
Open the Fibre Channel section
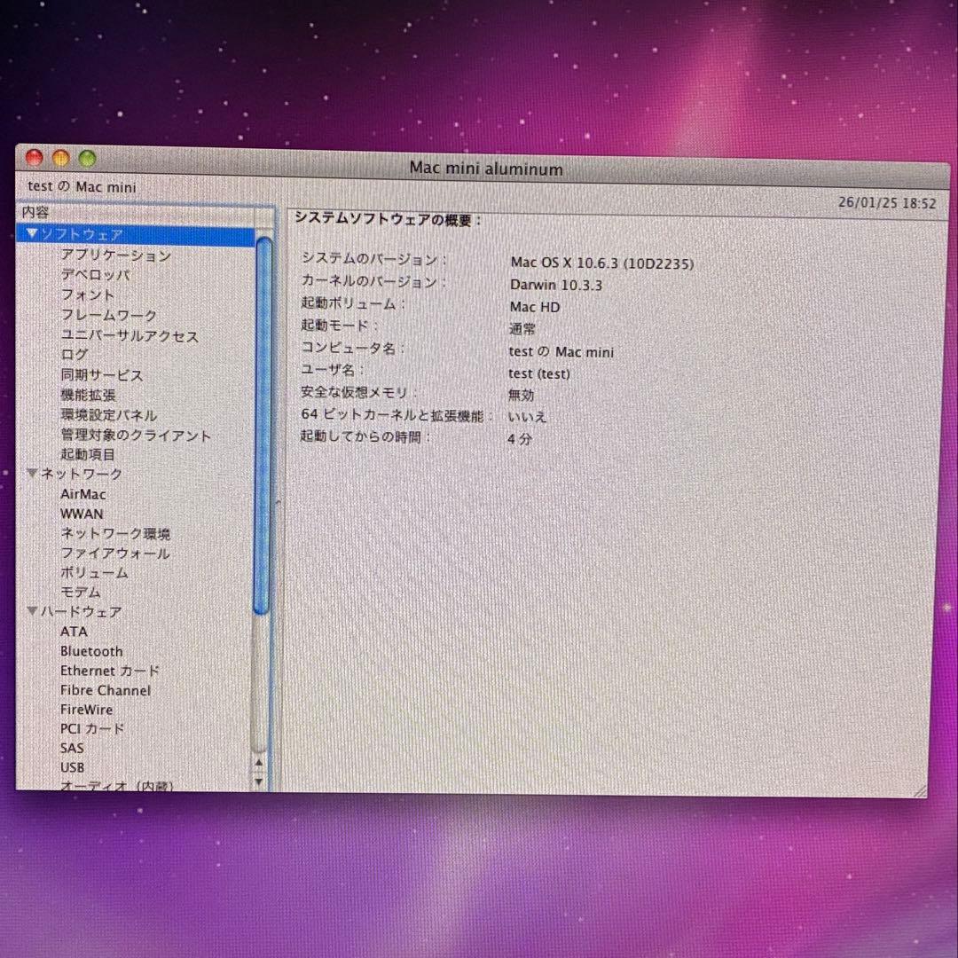coord(104,690)
